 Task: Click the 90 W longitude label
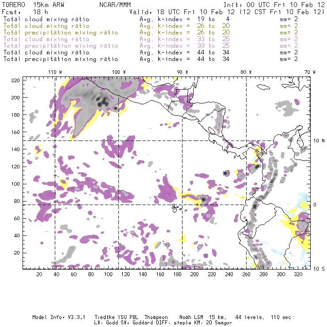(x=182, y=72)
